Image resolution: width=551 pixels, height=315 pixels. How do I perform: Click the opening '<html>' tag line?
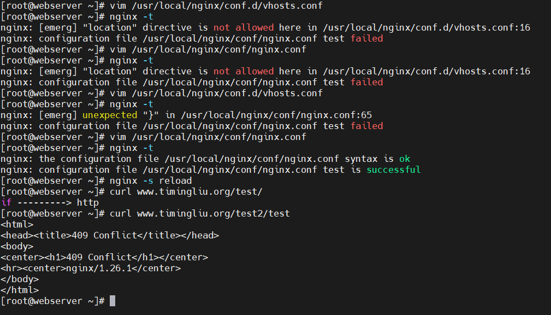pos(17,225)
